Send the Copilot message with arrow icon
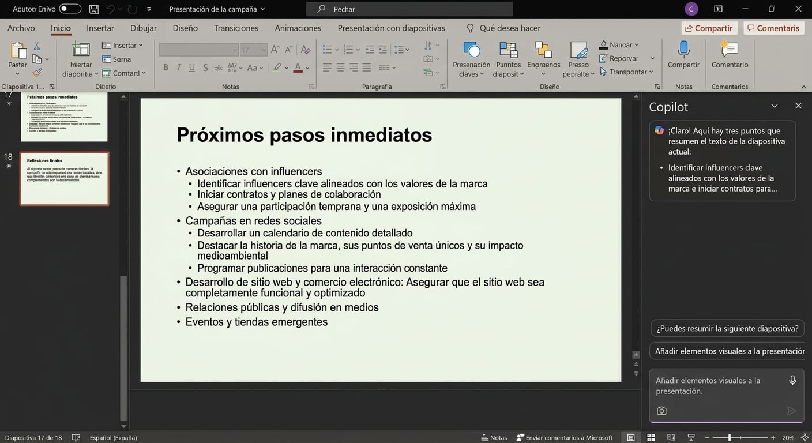812x443 pixels. (792, 411)
